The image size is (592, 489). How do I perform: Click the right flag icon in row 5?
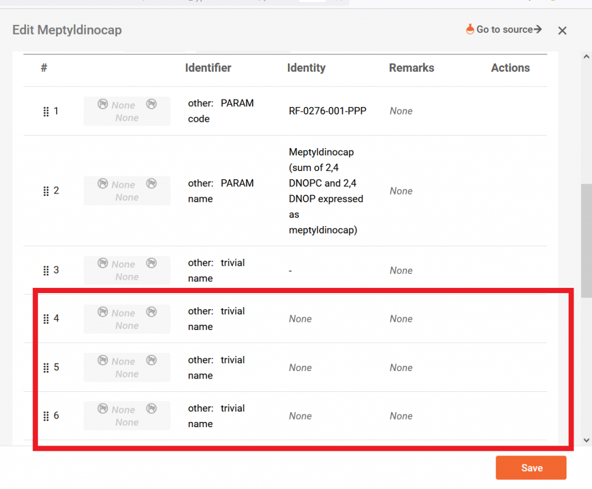[151, 361]
